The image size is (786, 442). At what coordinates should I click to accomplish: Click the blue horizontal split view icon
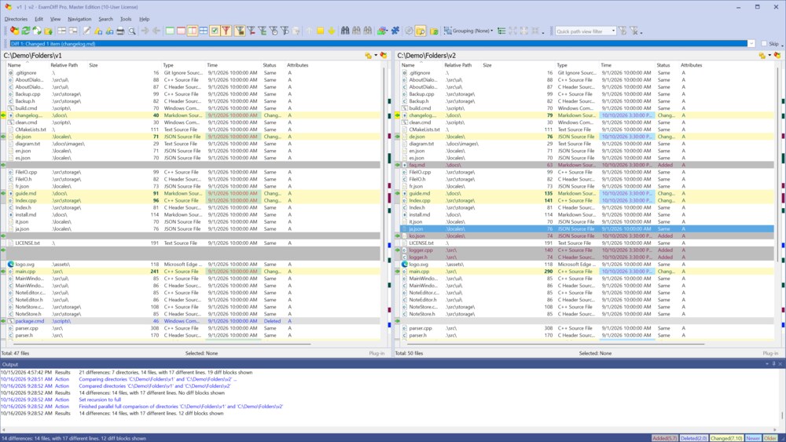click(x=203, y=31)
